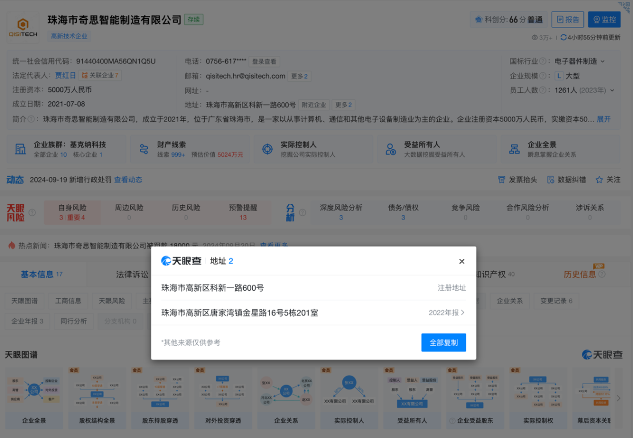Open the 1261人 employee count dropdown

[584, 90]
